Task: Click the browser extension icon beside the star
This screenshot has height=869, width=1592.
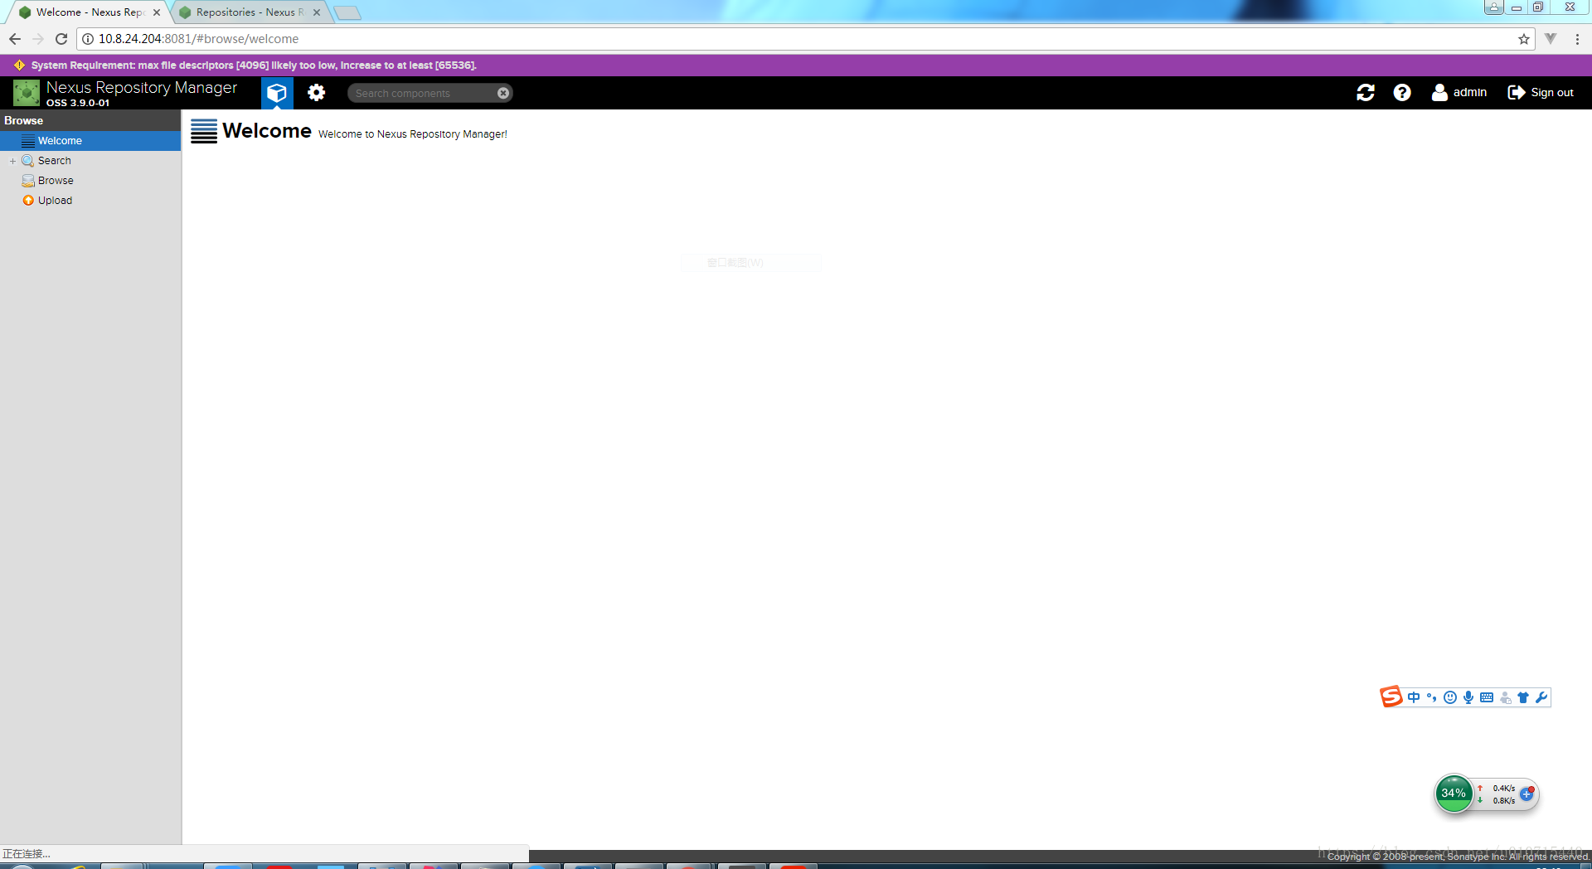Action: click(x=1551, y=39)
